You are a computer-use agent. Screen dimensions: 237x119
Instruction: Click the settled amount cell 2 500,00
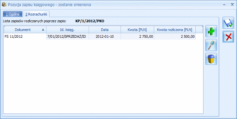pyautogui.click(x=175, y=36)
